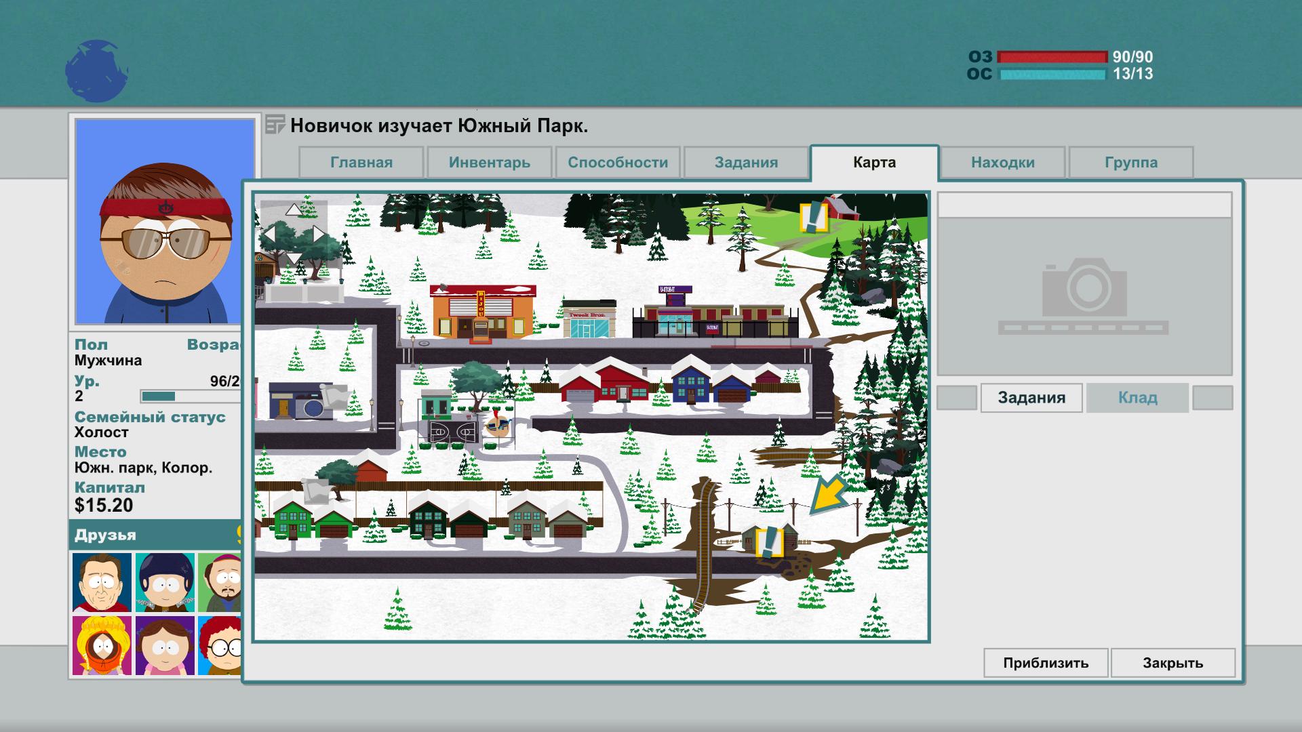Click the camera placeholder image
1302x732 pixels.
[1084, 297]
